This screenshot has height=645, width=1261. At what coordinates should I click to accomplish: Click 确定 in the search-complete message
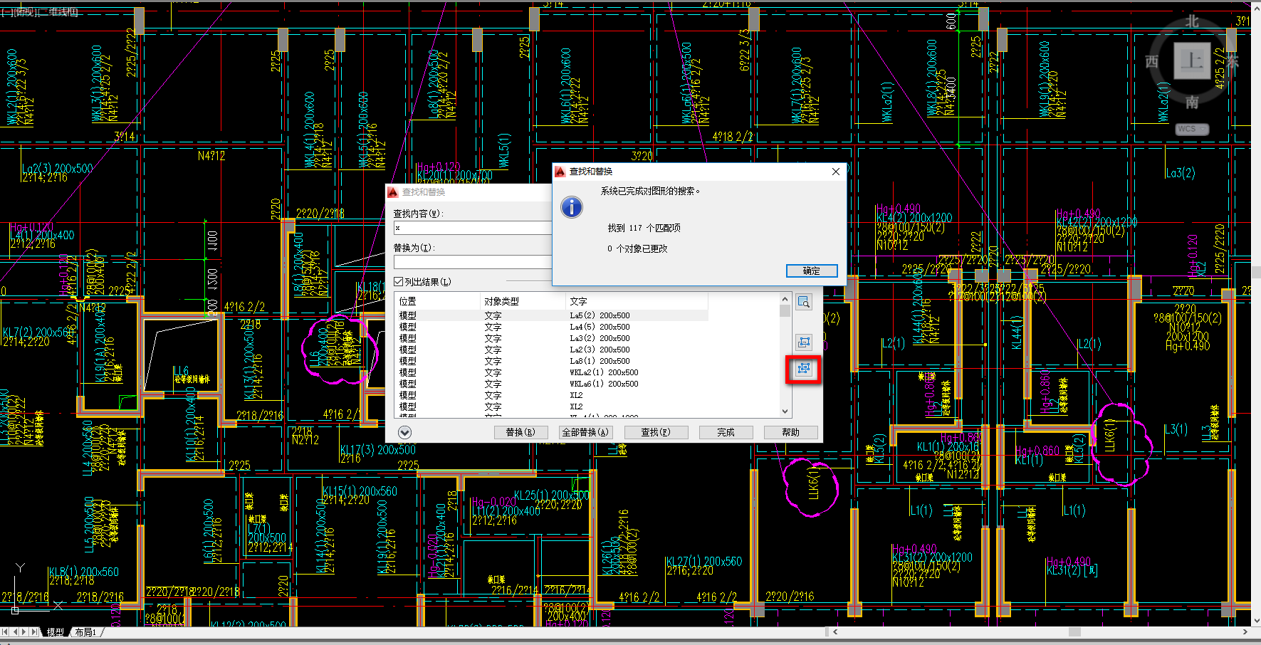(x=812, y=271)
